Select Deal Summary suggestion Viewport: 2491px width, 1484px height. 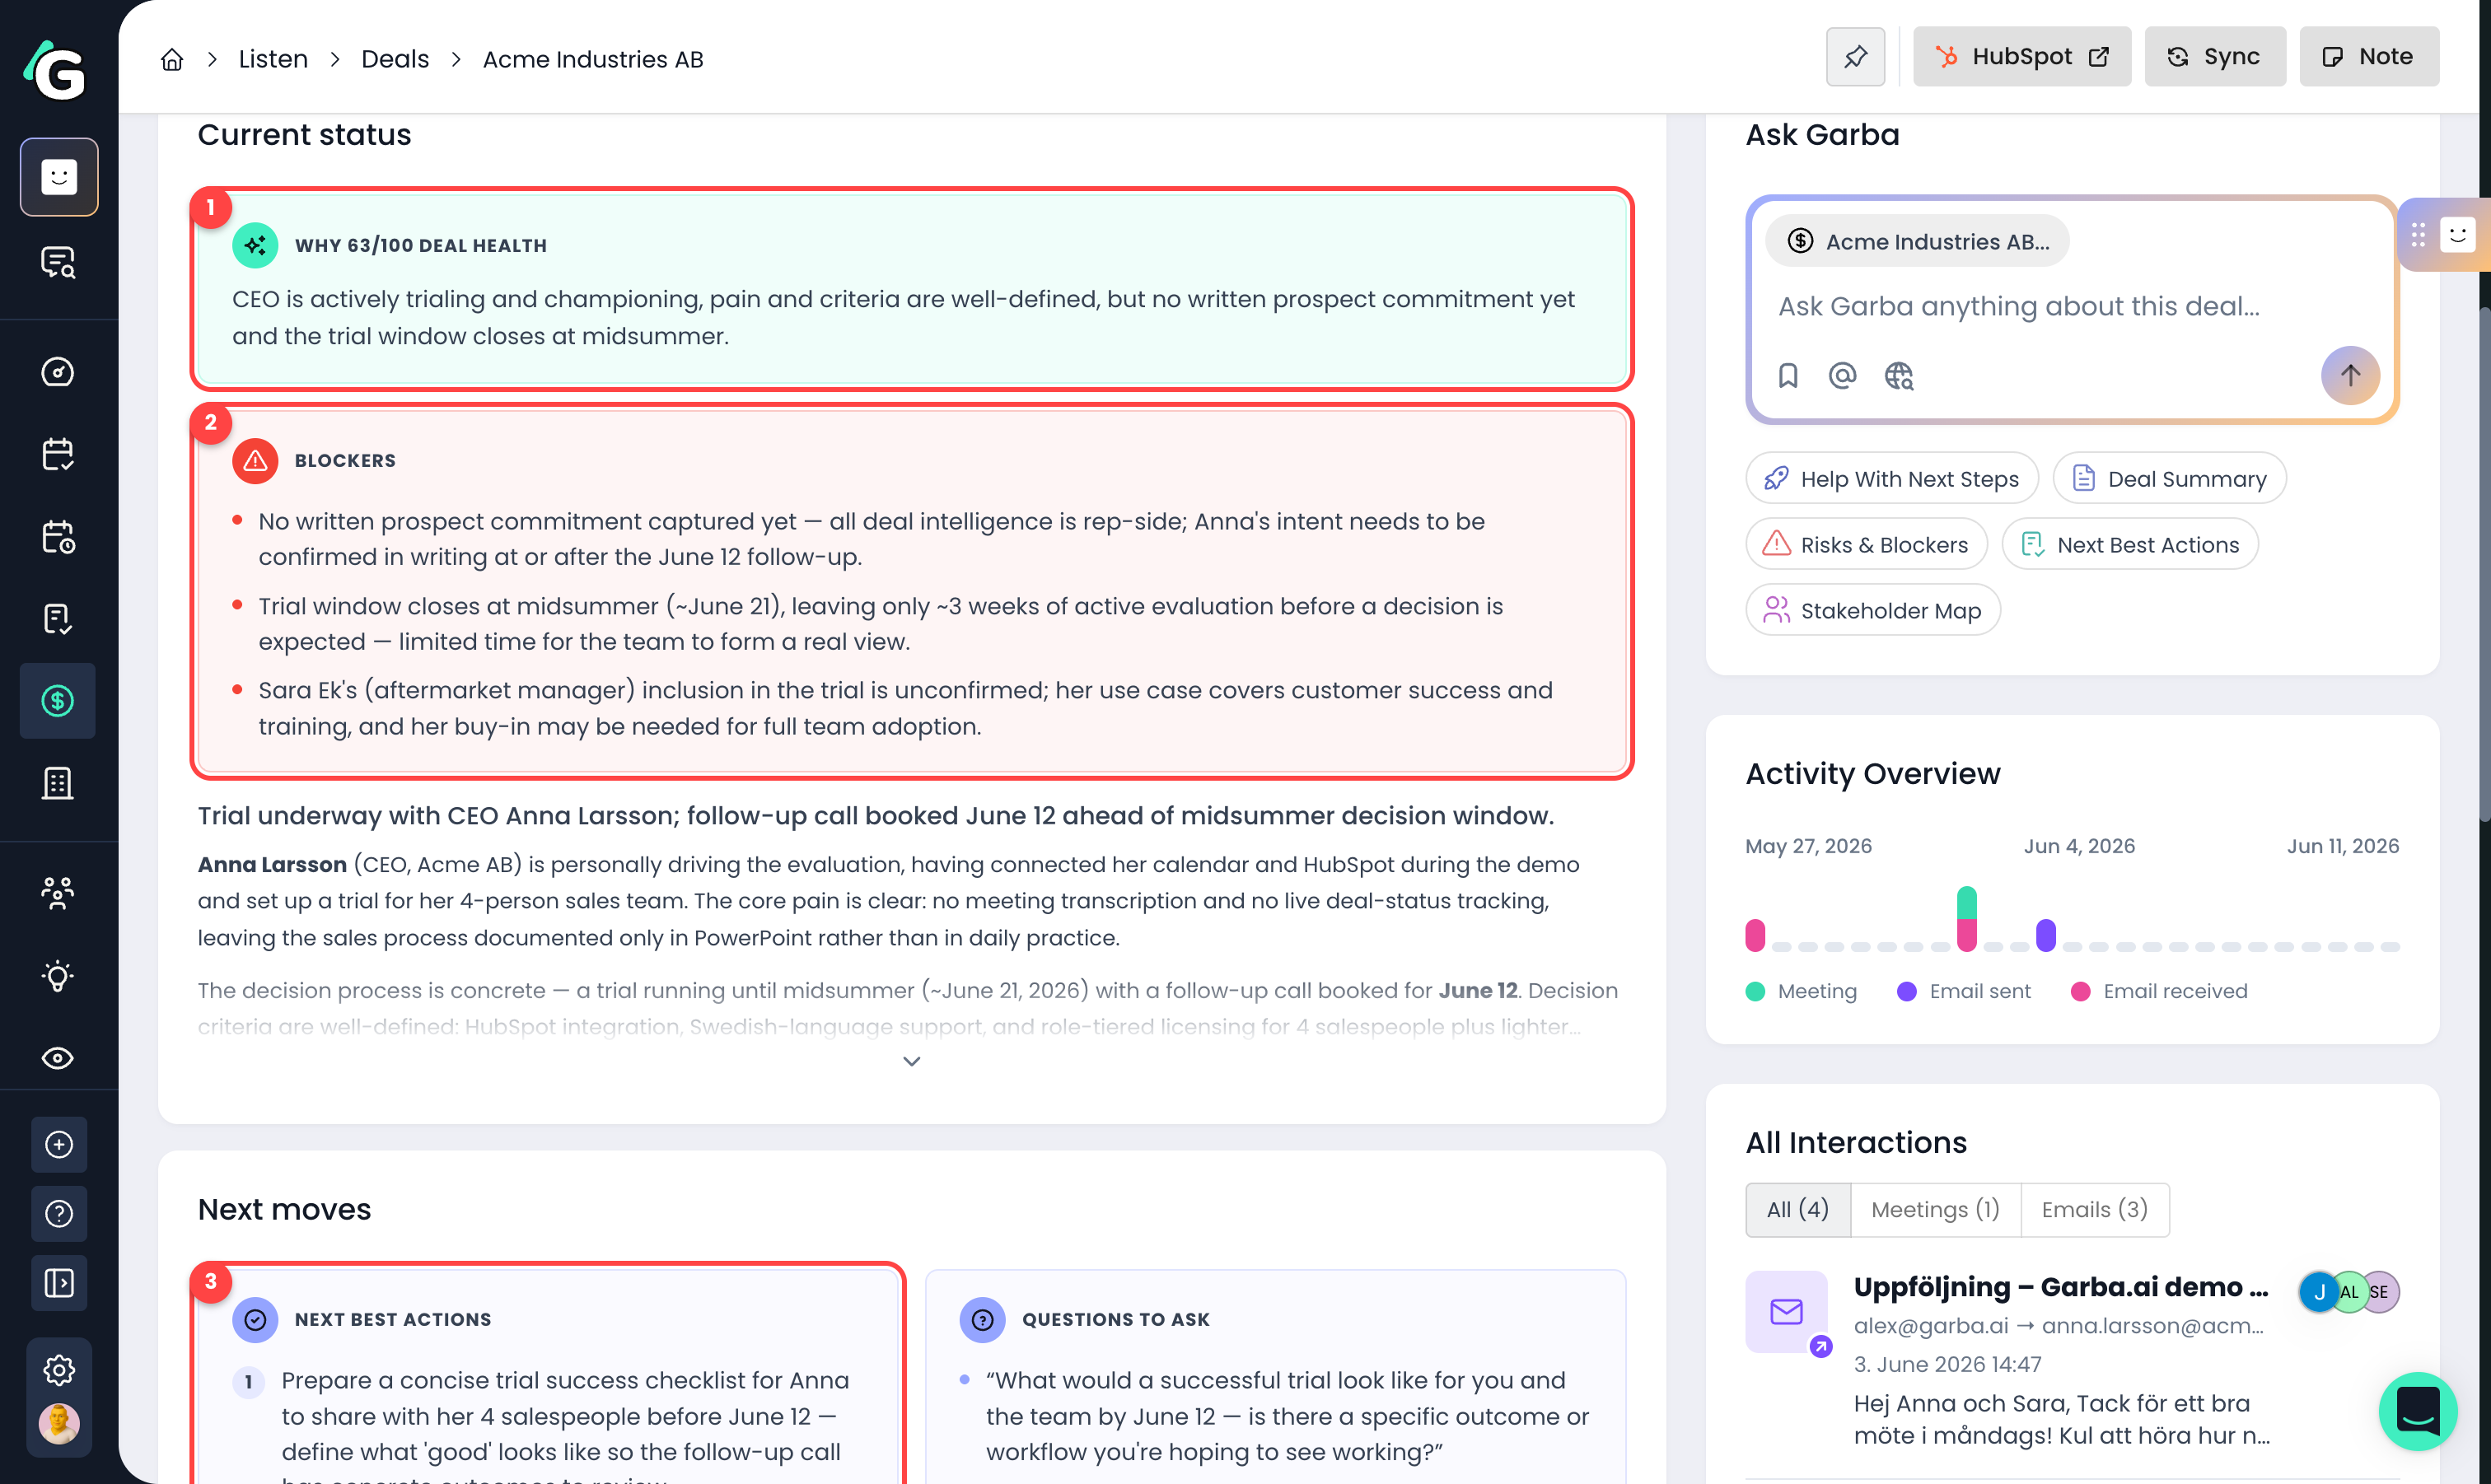[x=2169, y=479]
